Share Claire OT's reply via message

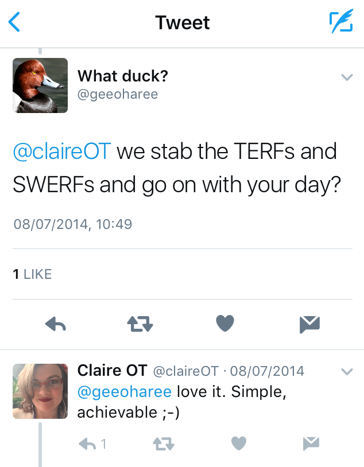click(311, 443)
